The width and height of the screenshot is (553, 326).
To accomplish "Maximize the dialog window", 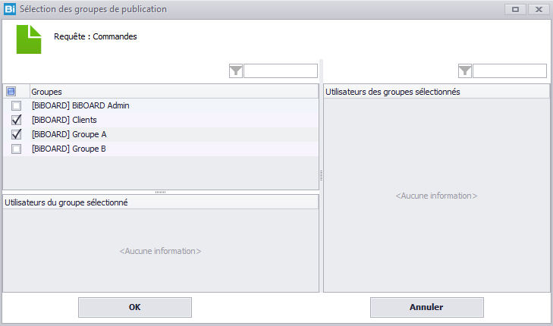I will 515,10.
